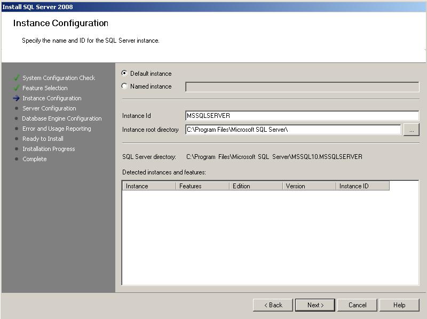Click the Server Configuration step
This screenshot has height=319, width=427.
tap(49, 108)
